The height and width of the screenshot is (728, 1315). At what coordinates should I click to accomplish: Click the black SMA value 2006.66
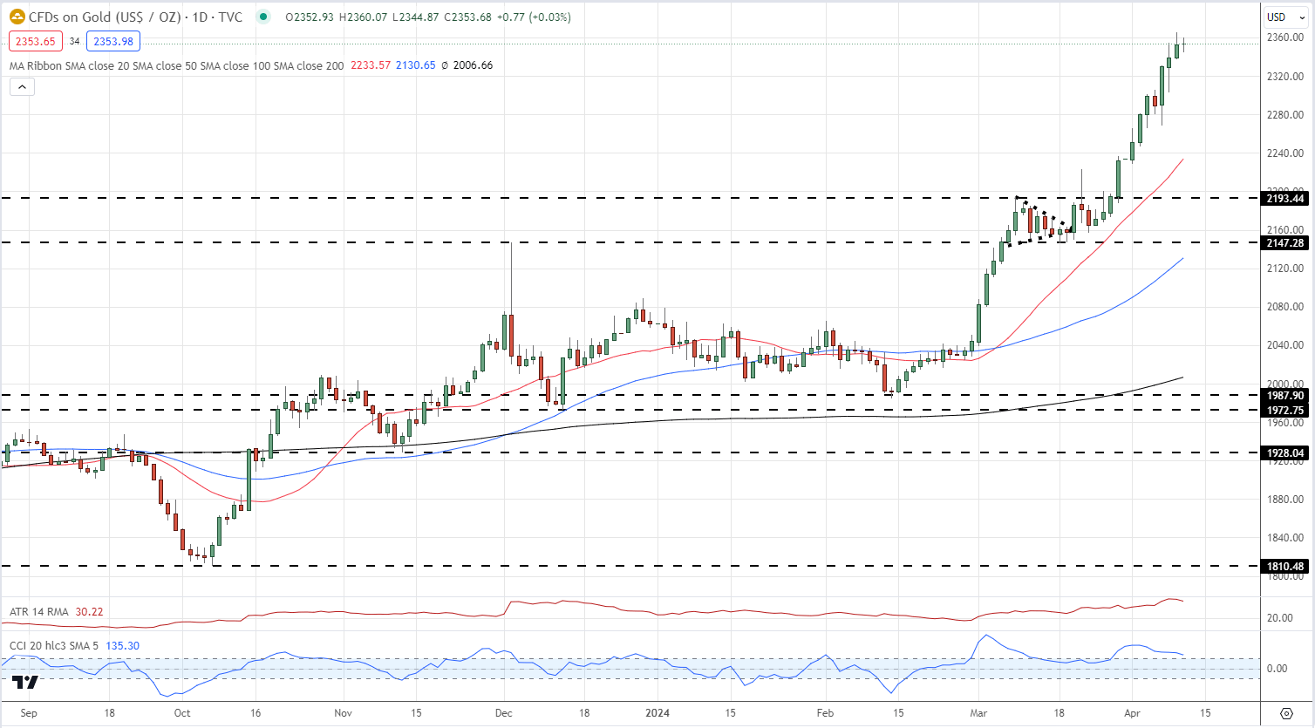pos(473,65)
